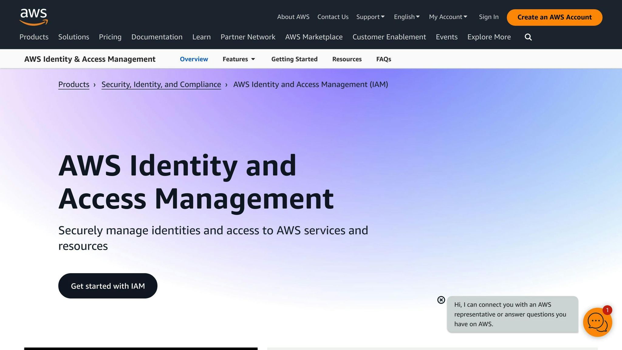Screen dimensions: 622x350
Task: Open the English language dropdown
Action: 406,17
